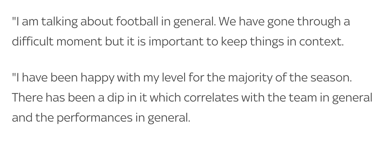
Task: Click the word "talking" in the first line
Action: [x=58, y=22]
